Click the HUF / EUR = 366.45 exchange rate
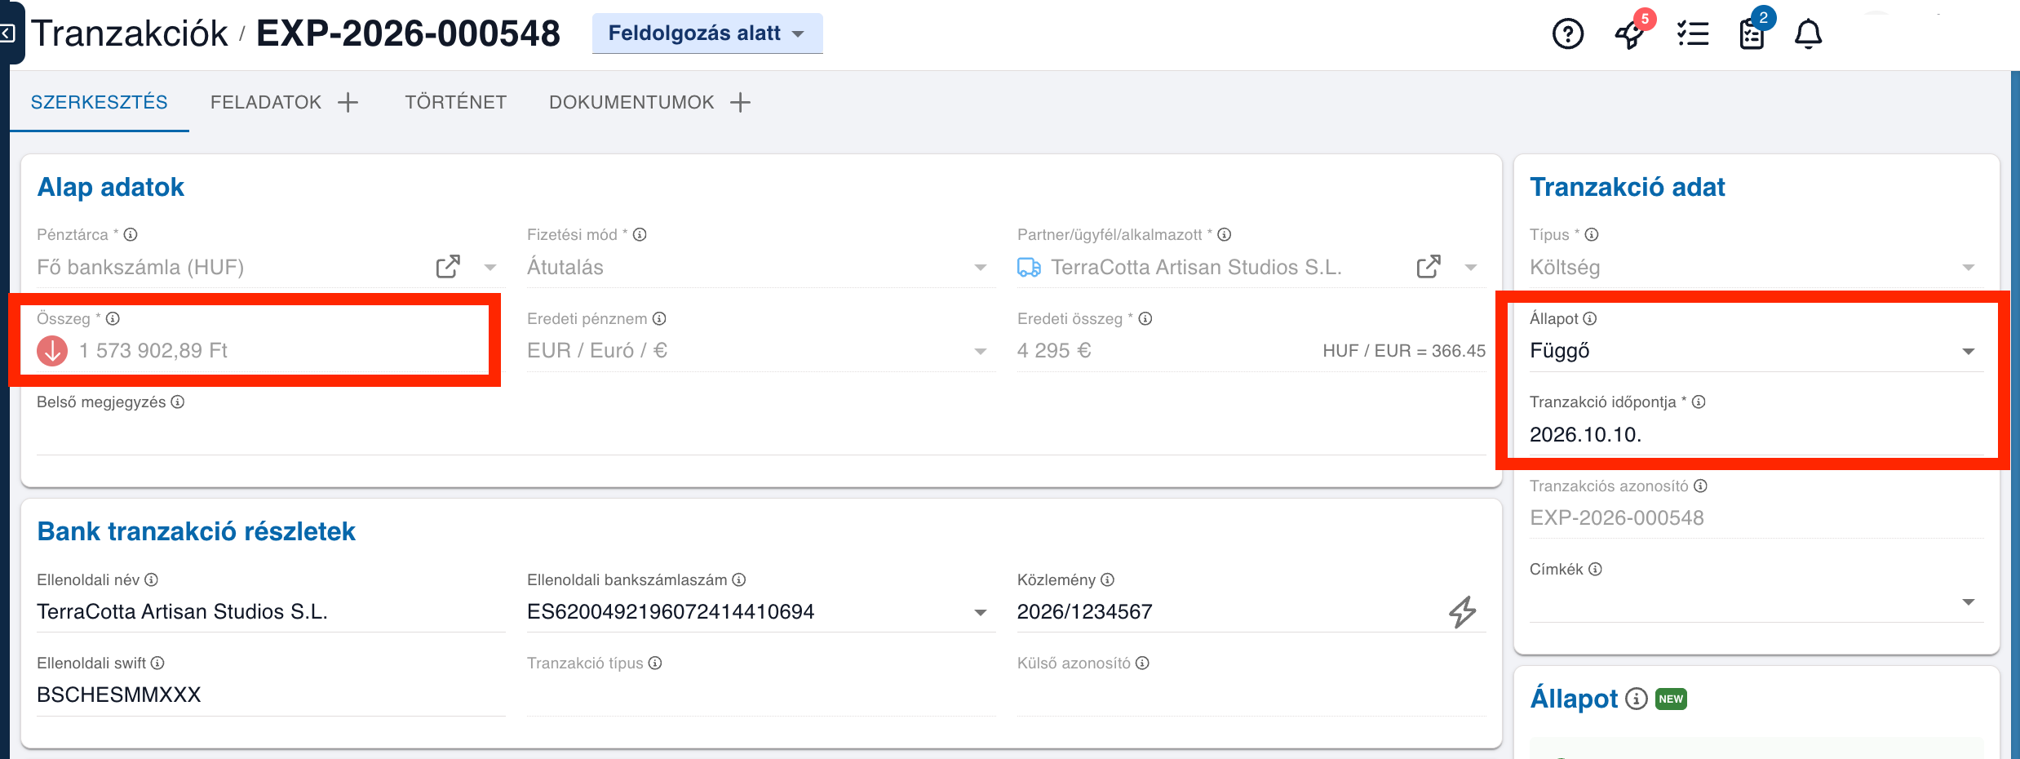 pyautogui.click(x=1404, y=351)
